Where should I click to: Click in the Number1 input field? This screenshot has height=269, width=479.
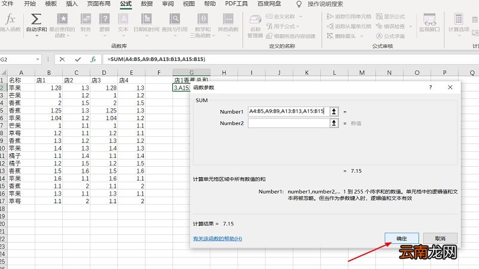click(289, 111)
